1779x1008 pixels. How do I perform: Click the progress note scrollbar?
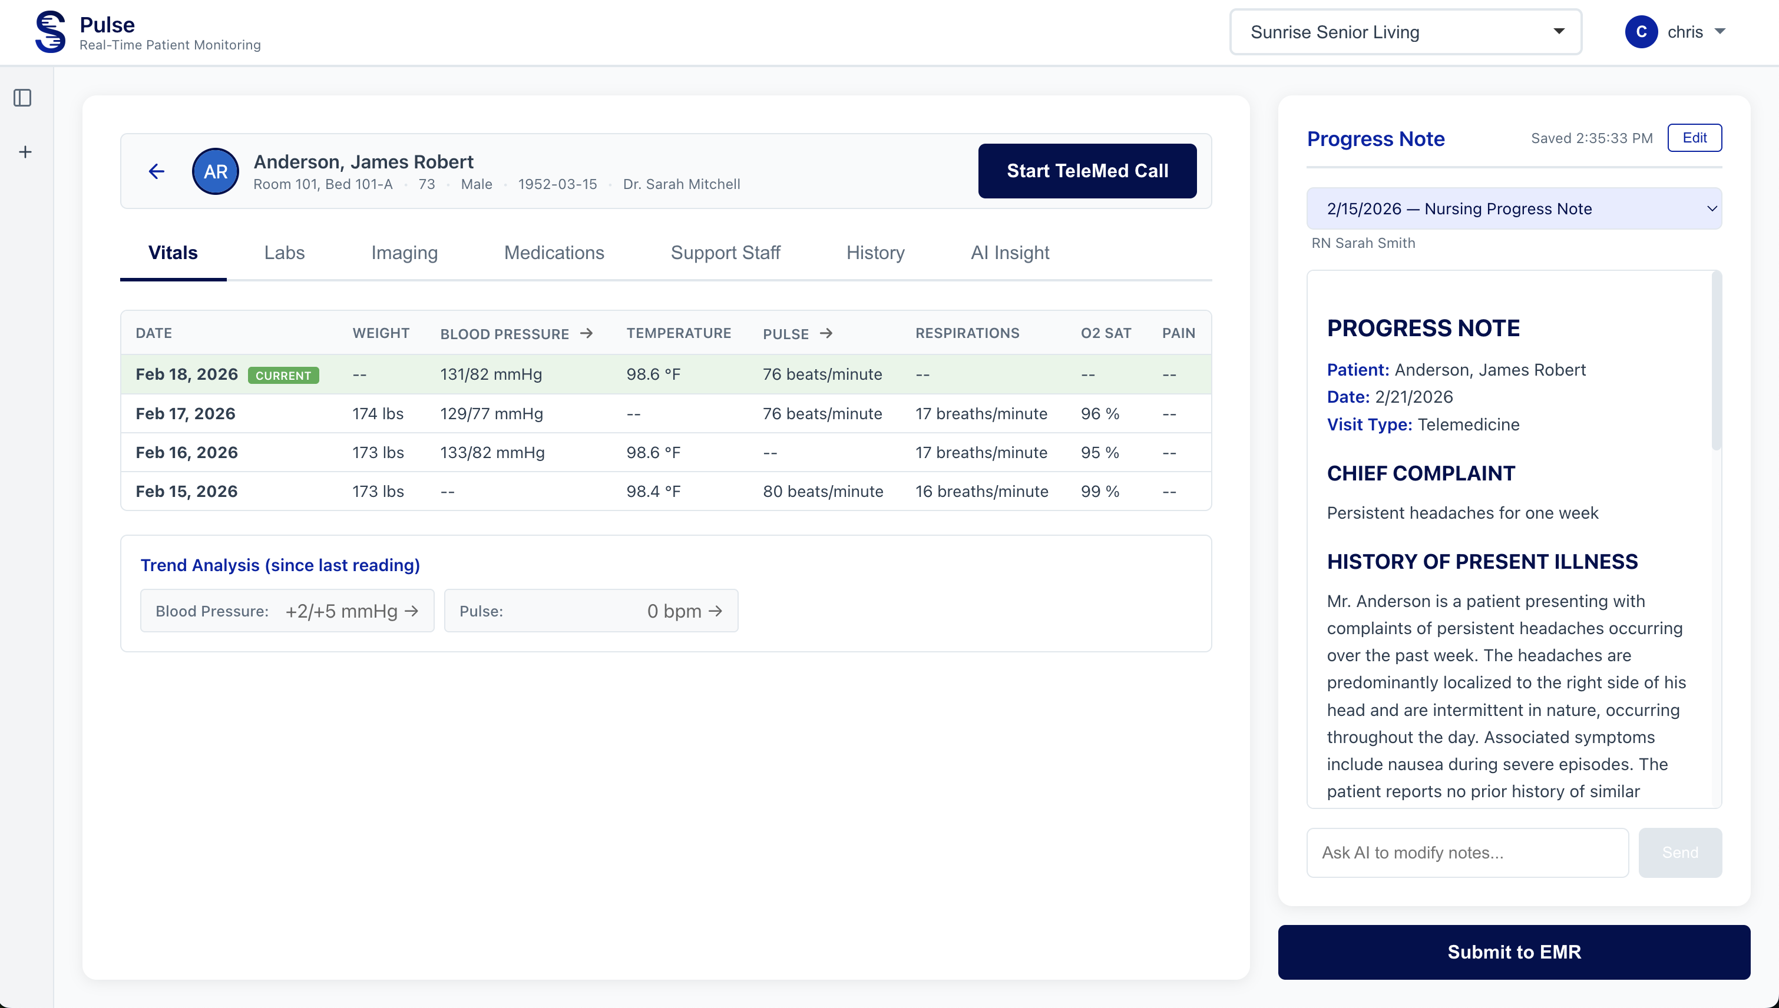[1716, 360]
